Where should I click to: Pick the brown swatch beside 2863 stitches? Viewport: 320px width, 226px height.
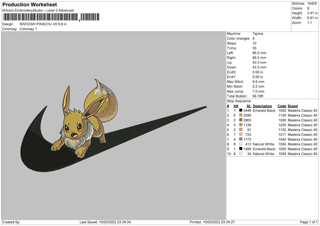pos(241,120)
